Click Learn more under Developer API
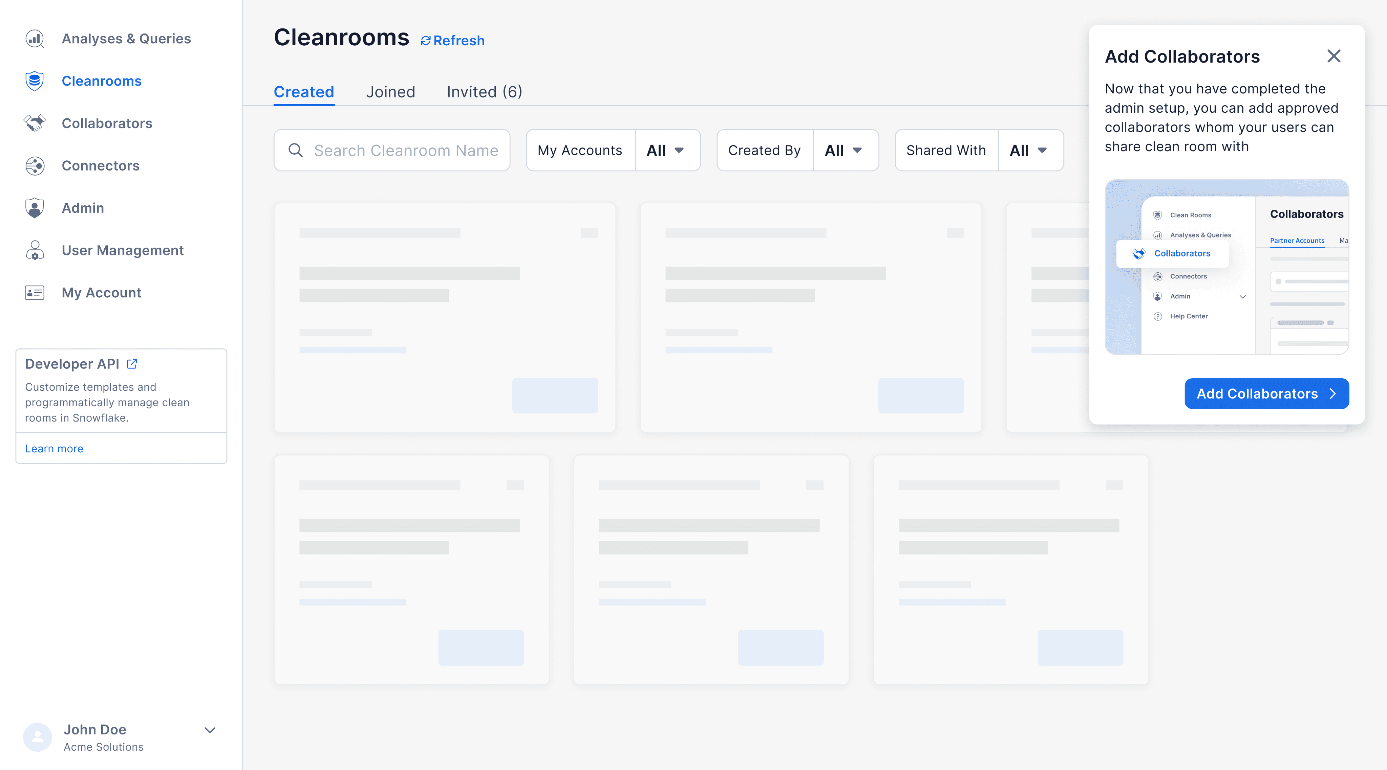Image resolution: width=1387 pixels, height=770 pixels. point(54,448)
